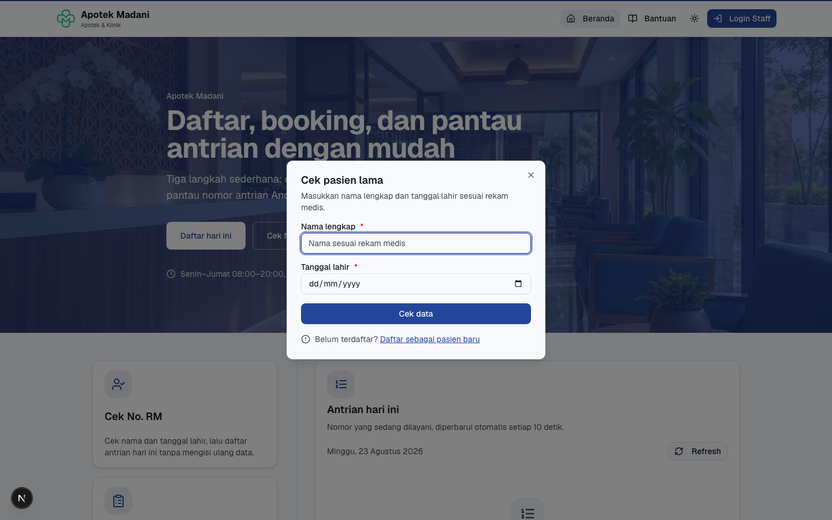Click the info icon beside Belum terdaftar
This screenshot has height=520, width=832.
[306, 339]
